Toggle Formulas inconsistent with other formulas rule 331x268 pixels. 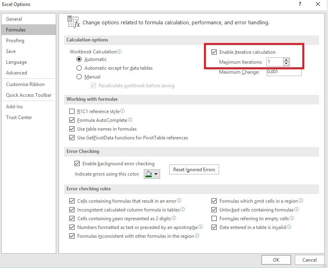[x=72, y=236]
